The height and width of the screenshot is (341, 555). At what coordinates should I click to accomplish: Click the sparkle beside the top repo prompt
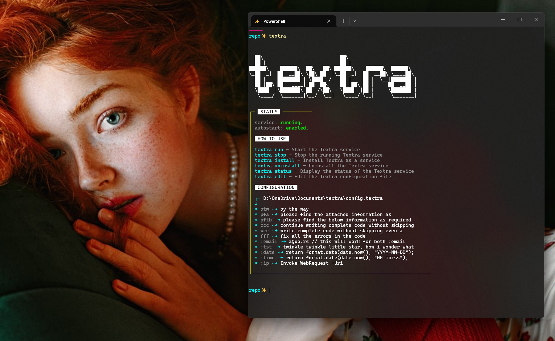(264, 36)
